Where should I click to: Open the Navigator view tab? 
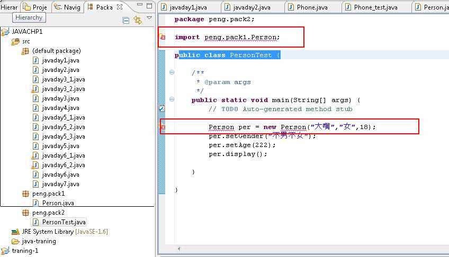68,7
